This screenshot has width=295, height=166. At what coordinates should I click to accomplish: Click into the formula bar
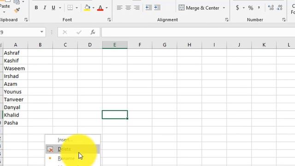click(198, 32)
